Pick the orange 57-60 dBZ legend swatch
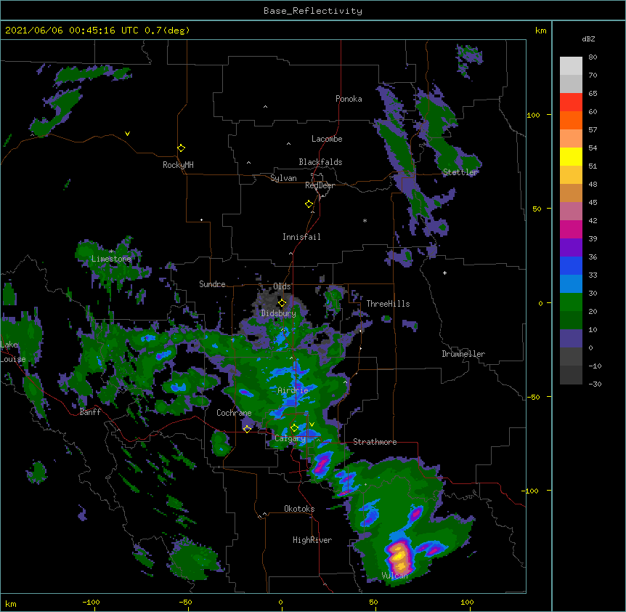 pyautogui.click(x=571, y=120)
